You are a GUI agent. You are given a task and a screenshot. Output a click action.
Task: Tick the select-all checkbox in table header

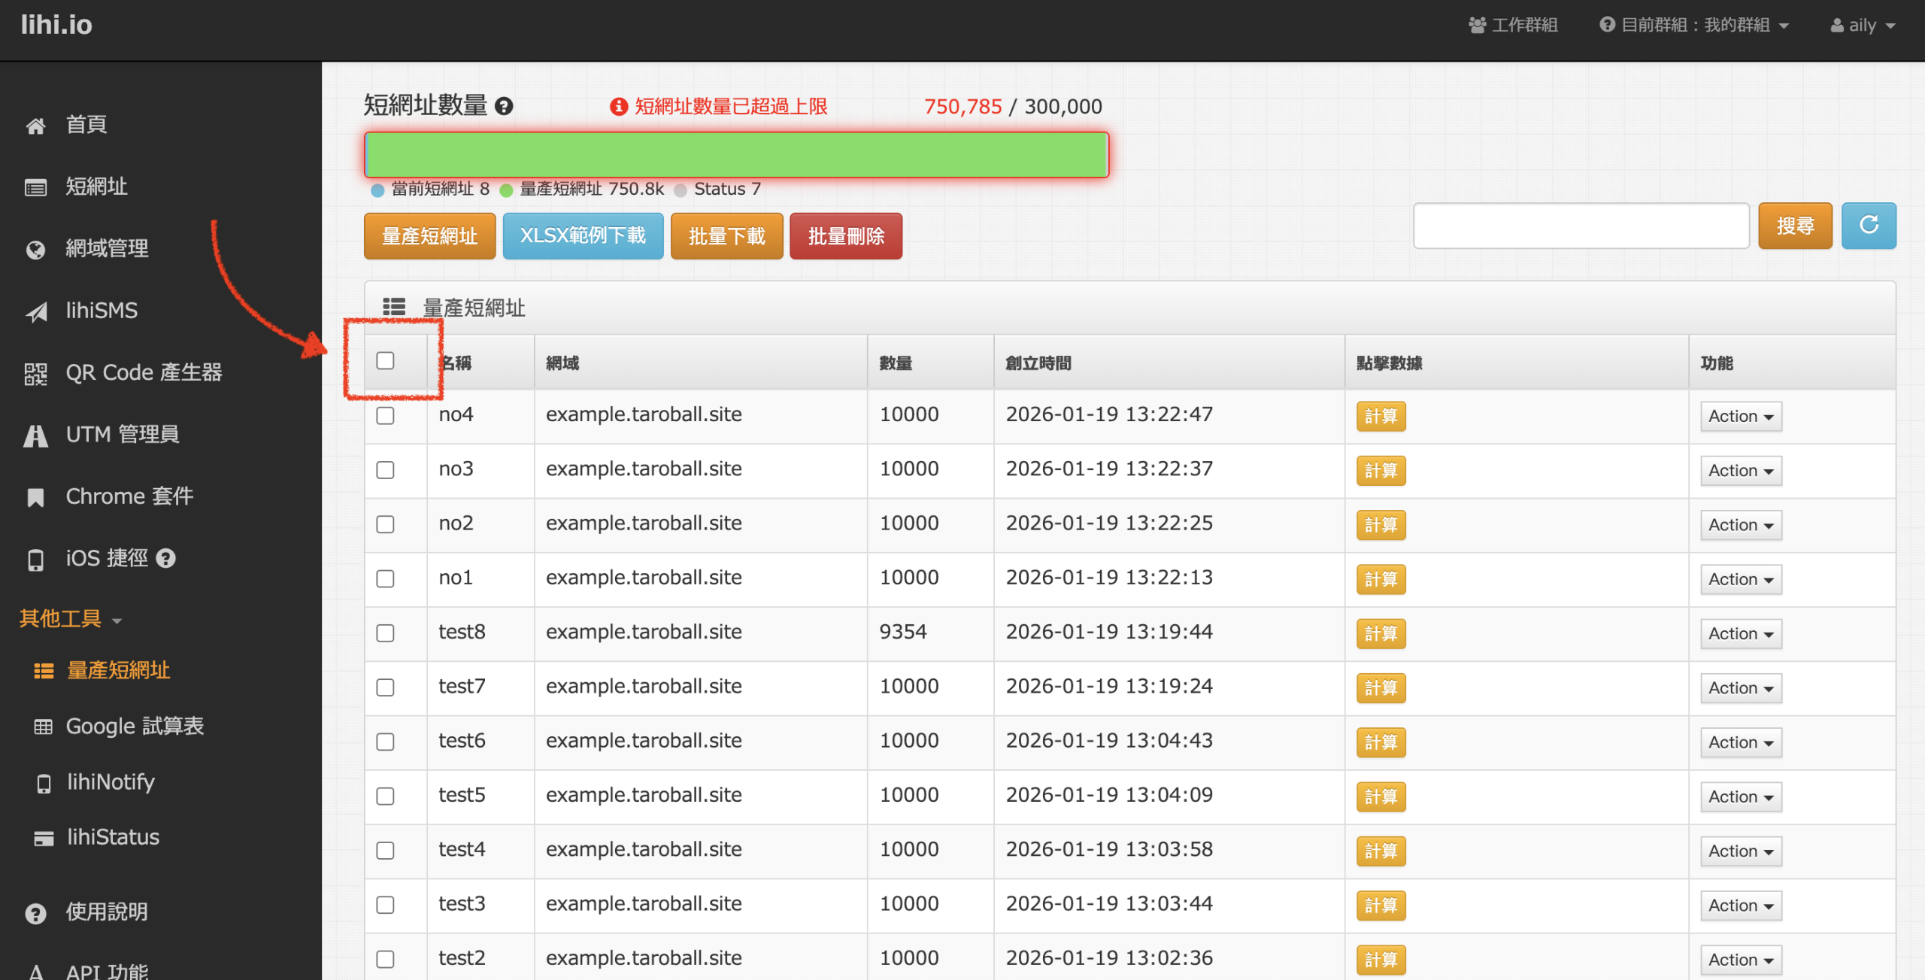pos(385,361)
